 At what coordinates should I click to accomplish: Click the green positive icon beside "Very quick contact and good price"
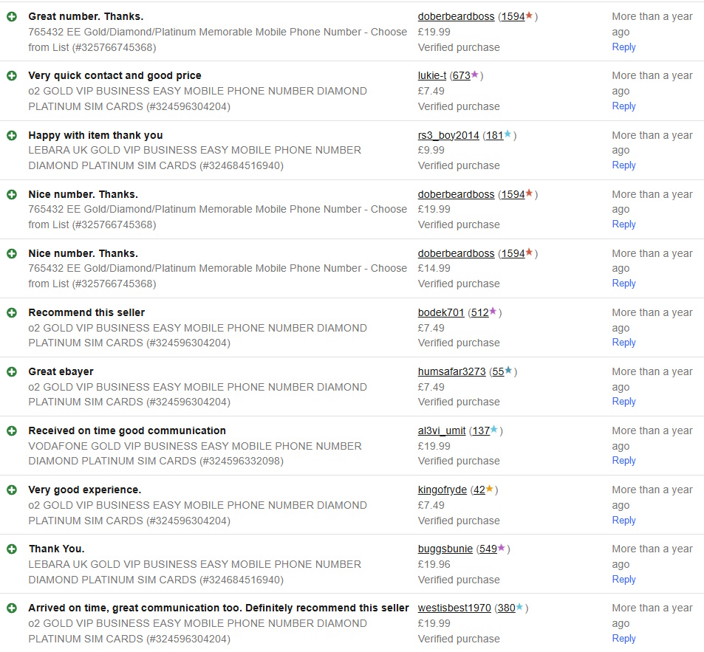(x=12, y=75)
